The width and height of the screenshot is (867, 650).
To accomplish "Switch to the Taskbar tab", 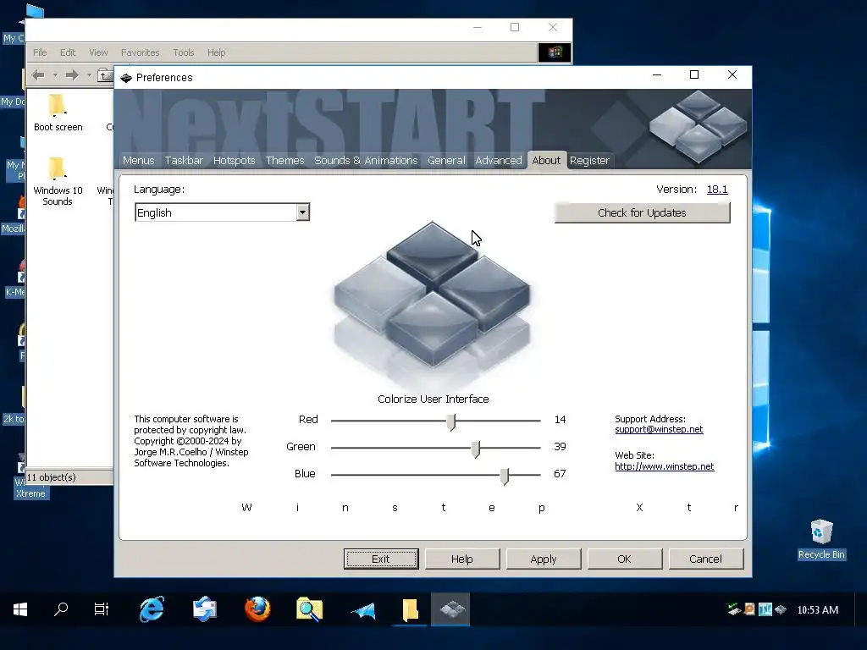I will (184, 160).
